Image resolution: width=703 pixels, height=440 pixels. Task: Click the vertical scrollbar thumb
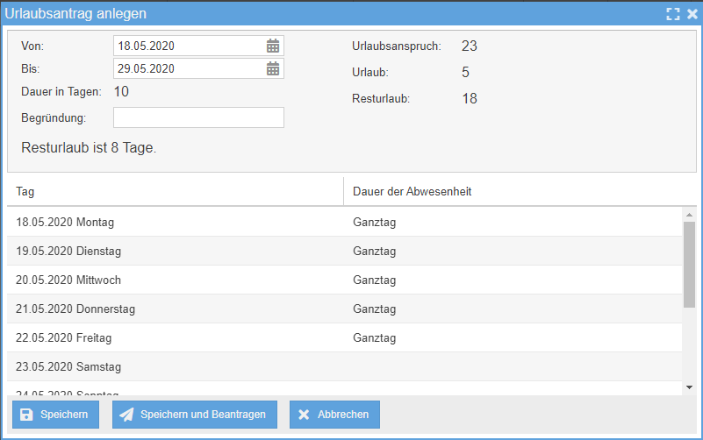point(689,264)
